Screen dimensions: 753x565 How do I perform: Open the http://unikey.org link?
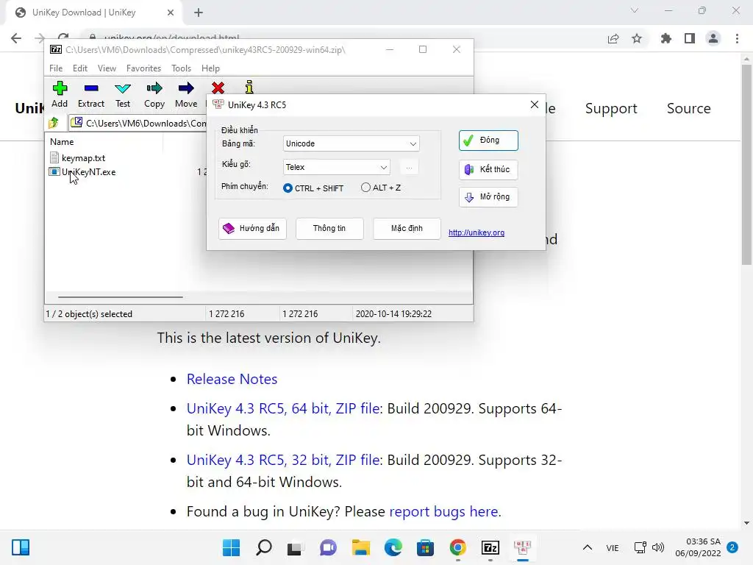click(477, 232)
